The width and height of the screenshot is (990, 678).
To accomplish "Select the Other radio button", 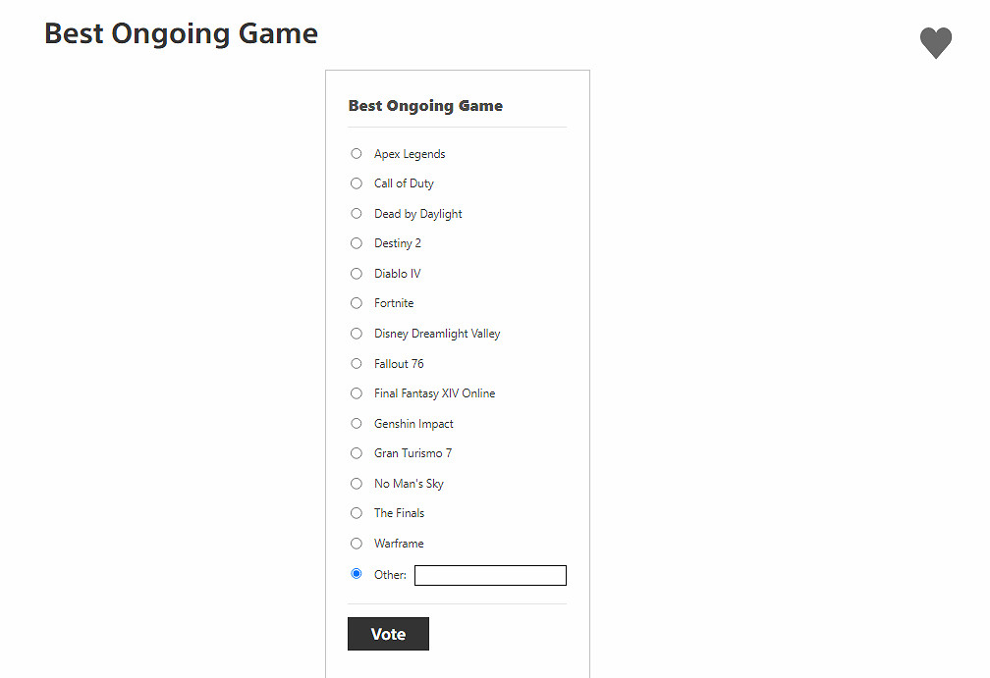I will (x=357, y=574).
